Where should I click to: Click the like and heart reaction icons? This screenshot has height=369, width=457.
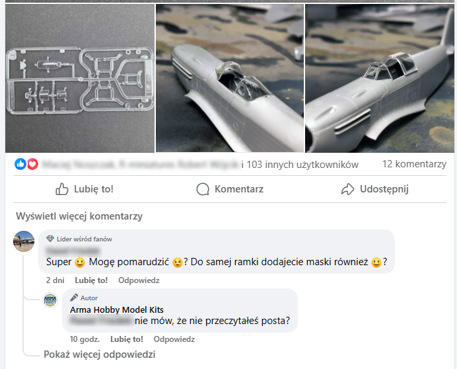tap(26, 164)
